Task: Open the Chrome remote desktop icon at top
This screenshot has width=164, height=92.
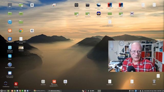Action: [x=54, y=5]
